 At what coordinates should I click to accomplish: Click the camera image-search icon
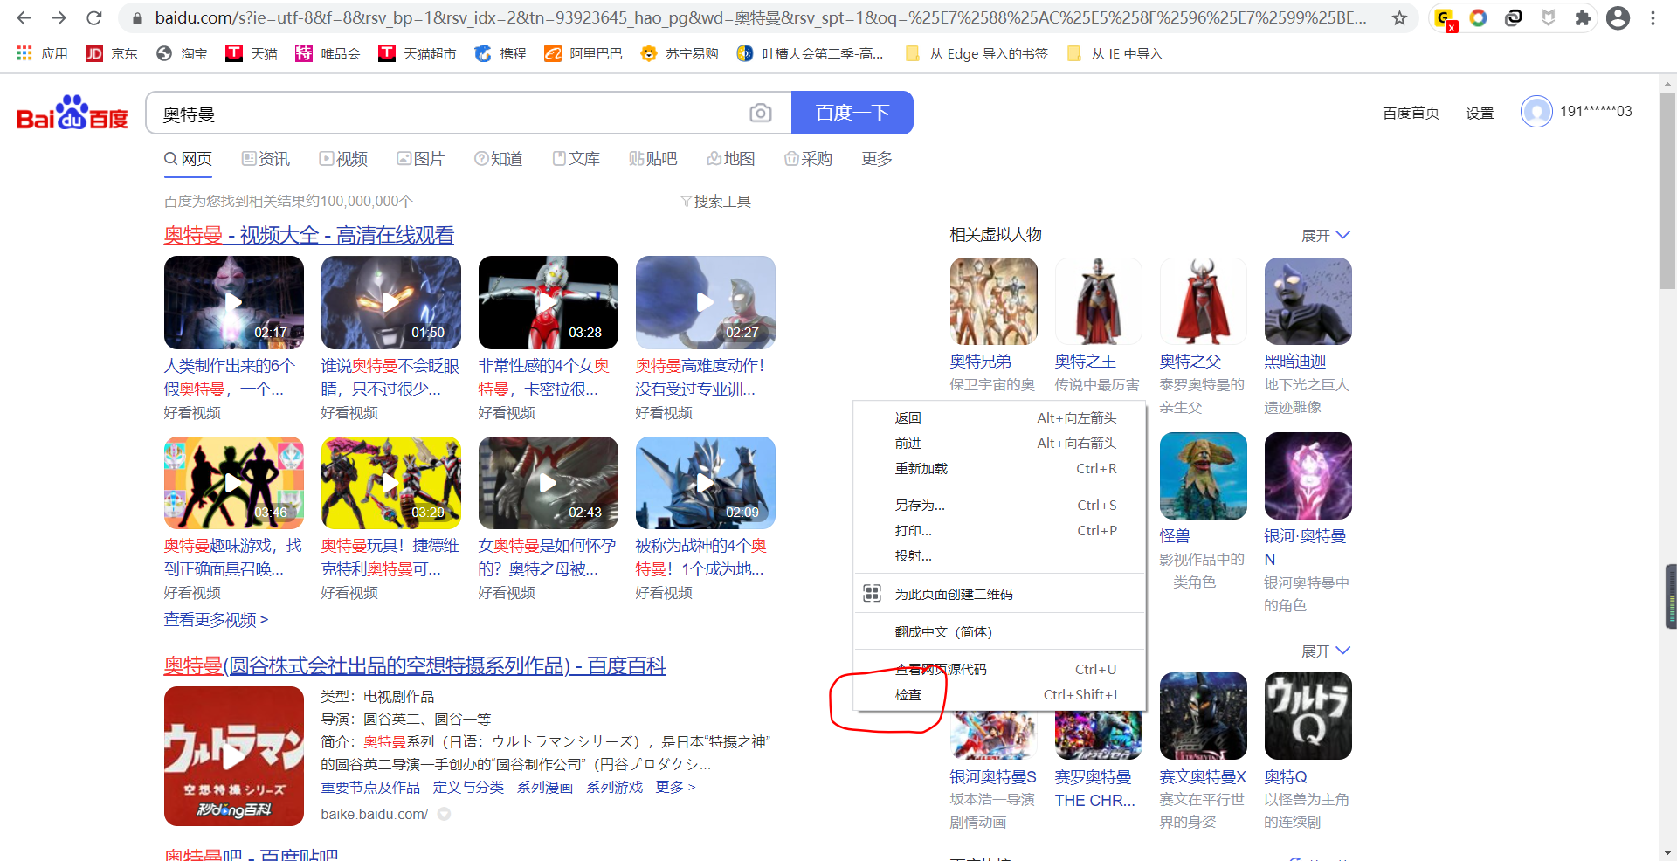tap(761, 113)
